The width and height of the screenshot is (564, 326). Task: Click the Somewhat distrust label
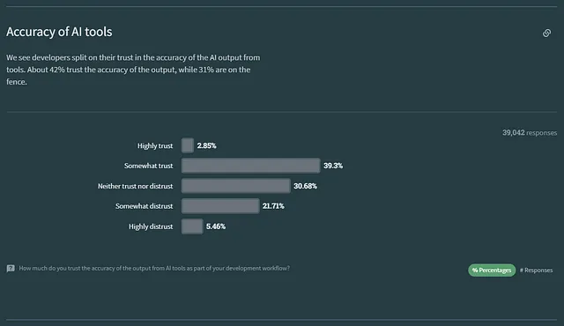(144, 206)
